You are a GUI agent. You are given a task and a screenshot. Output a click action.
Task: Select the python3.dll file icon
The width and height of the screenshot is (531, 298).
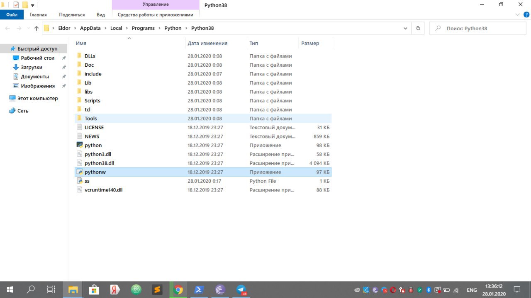coord(80,154)
